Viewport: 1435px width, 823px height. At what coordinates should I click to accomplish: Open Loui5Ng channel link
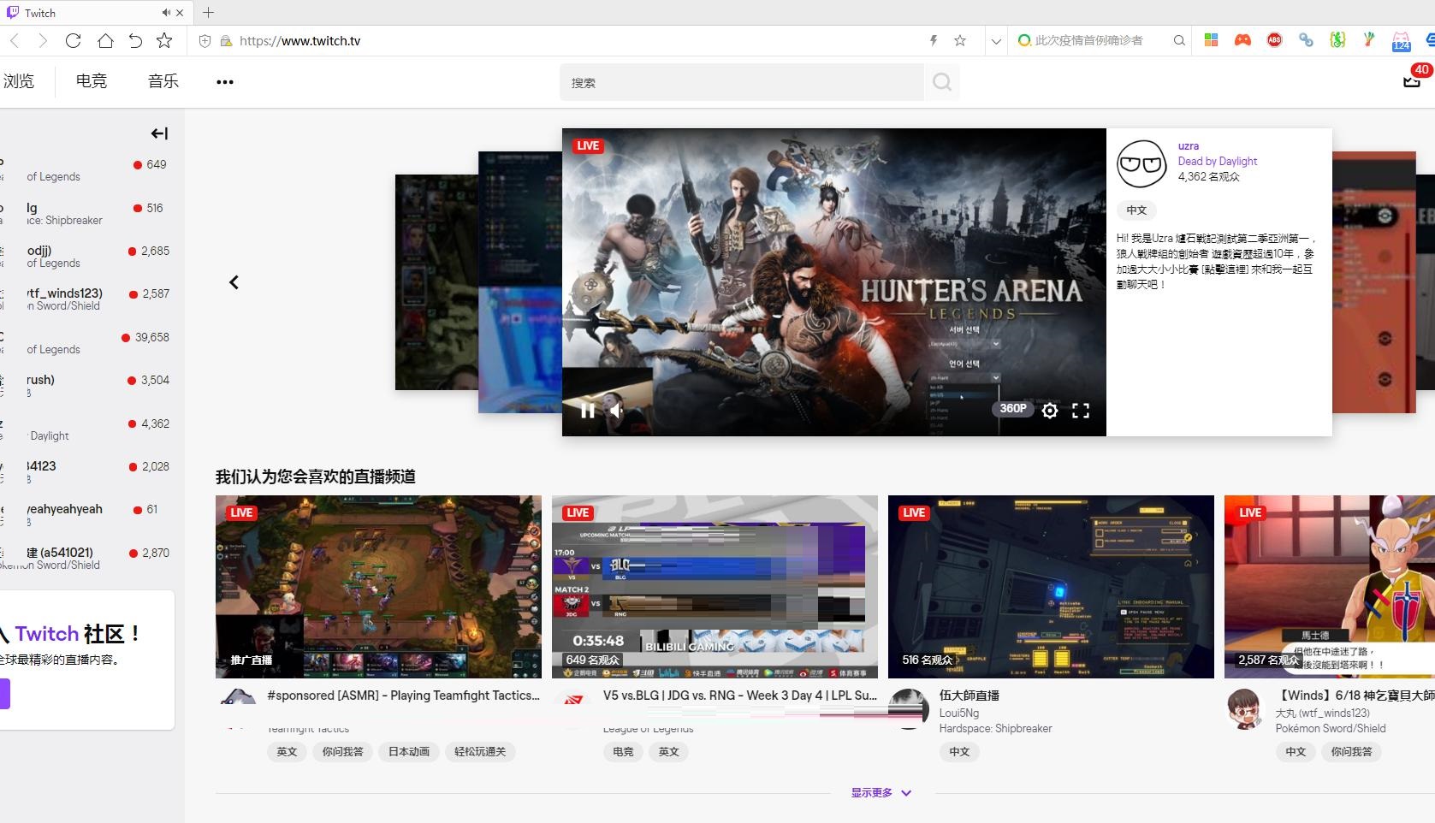tap(959, 713)
